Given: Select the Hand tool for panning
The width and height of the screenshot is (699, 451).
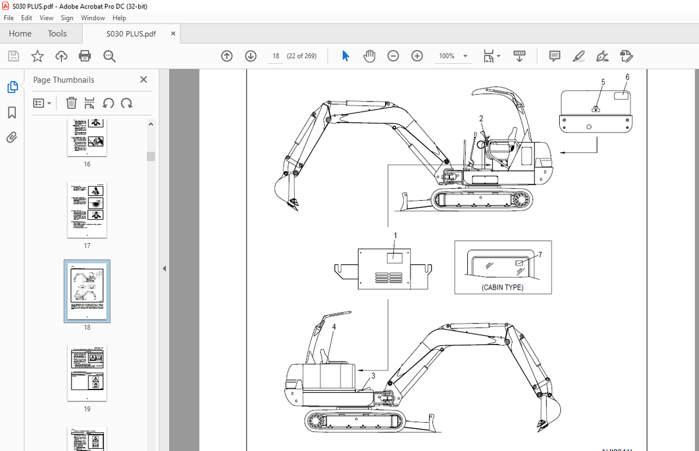Looking at the screenshot, I should pyautogui.click(x=369, y=56).
